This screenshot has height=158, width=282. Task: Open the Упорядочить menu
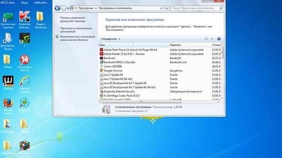click(x=111, y=39)
